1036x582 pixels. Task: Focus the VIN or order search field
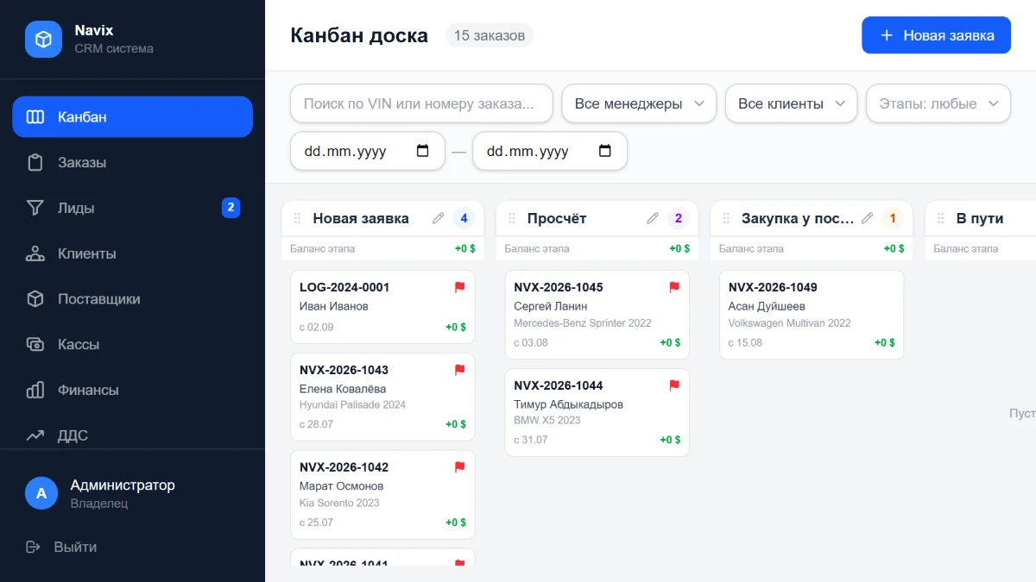pyautogui.click(x=421, y=103)
